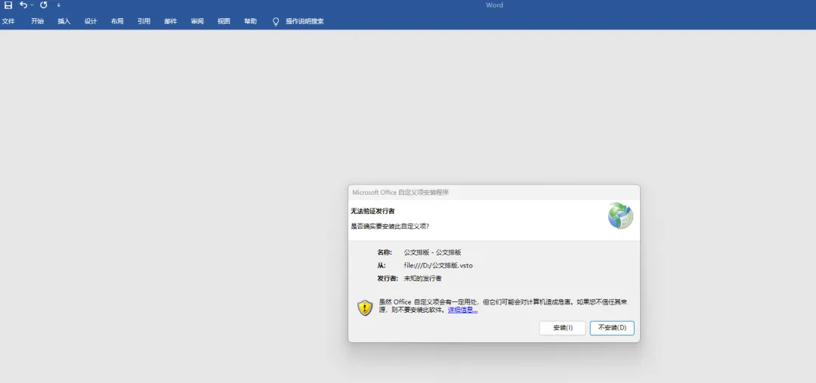Image resolution: width=816 pixels, height=383 pixels.
Task: Switch to the 插入 tab
Action: 64,21
